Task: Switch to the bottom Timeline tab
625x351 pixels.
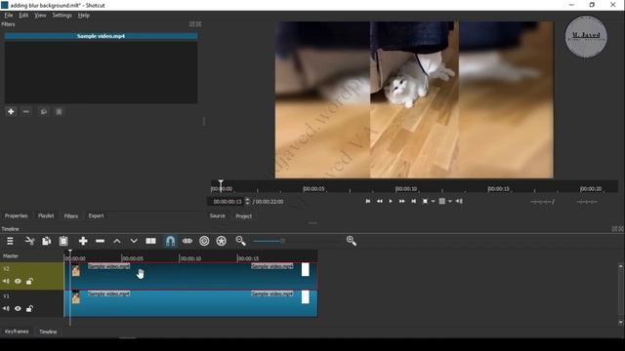Action: pos(48,331)
